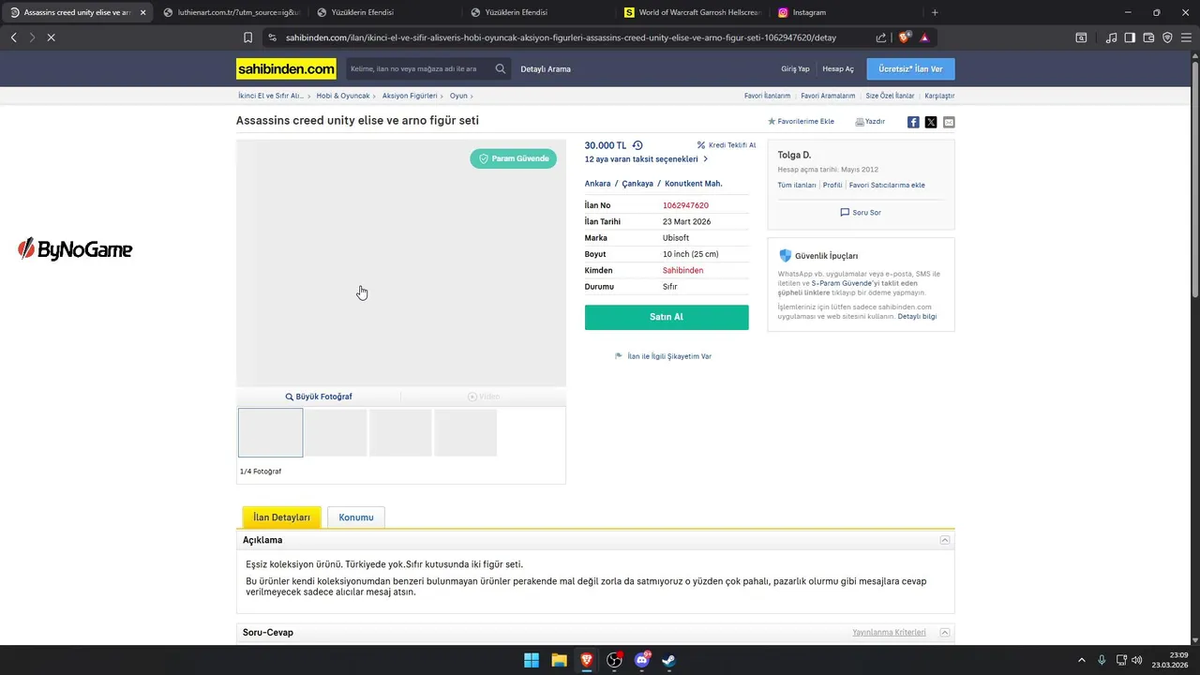Screen dimensions: 1200x675
Task: Open Steam from taskbar
Action: click(669, 660)
